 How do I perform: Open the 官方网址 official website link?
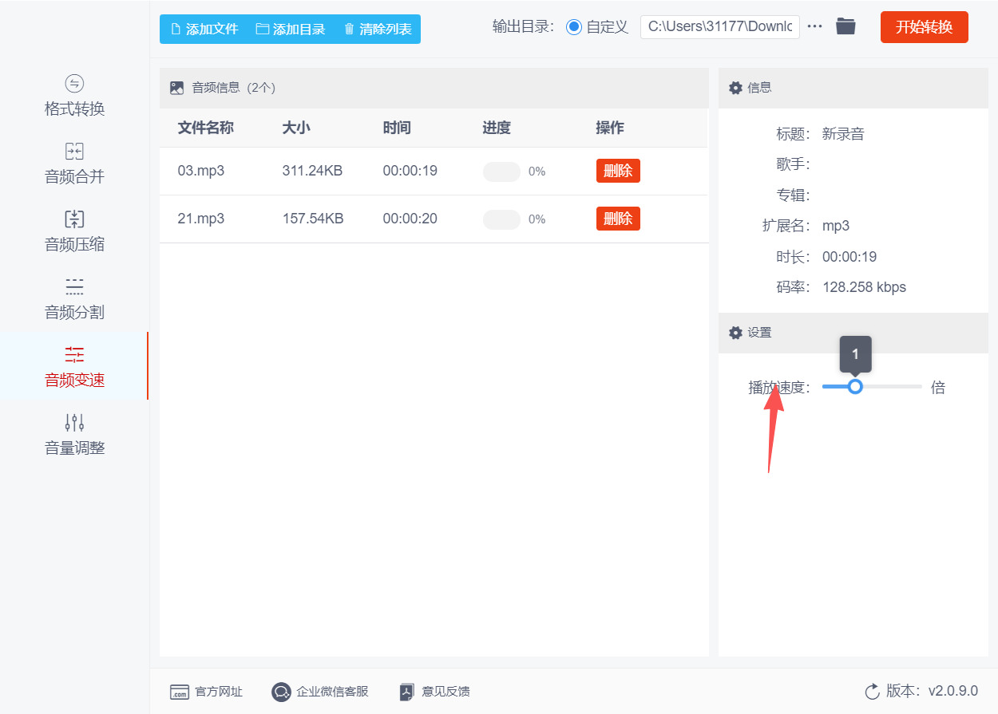coord(220,692)
